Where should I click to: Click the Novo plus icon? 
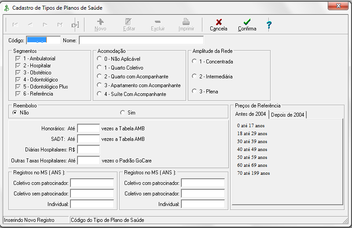(100, 22)
